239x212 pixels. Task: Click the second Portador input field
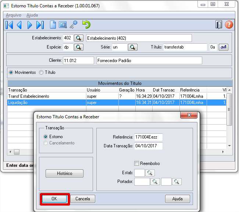[x=166, y=182]
